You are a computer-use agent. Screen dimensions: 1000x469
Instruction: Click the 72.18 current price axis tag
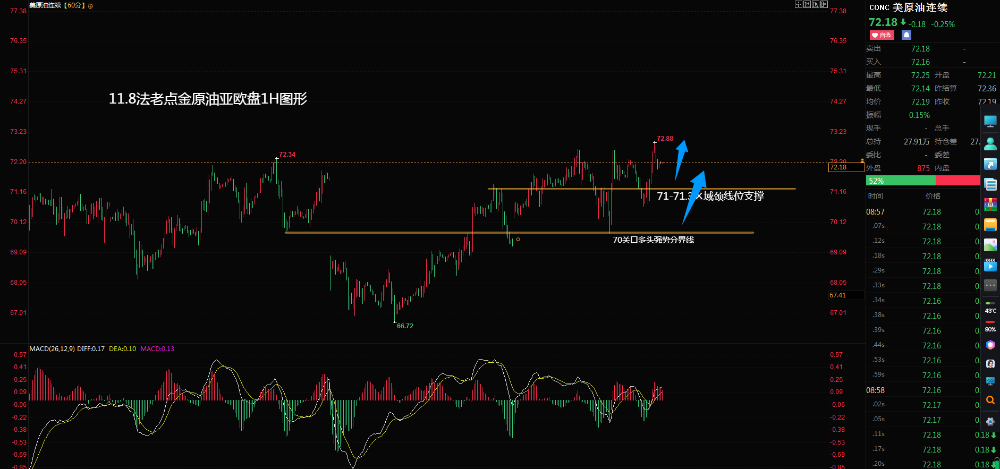click(x=846, y=167)
